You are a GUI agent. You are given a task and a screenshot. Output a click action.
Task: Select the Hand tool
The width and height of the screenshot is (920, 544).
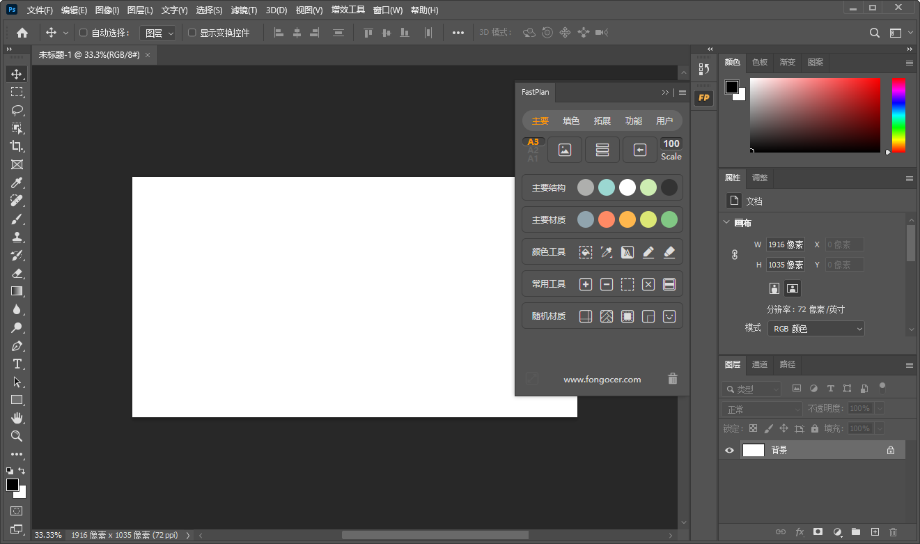pos(17,418)
